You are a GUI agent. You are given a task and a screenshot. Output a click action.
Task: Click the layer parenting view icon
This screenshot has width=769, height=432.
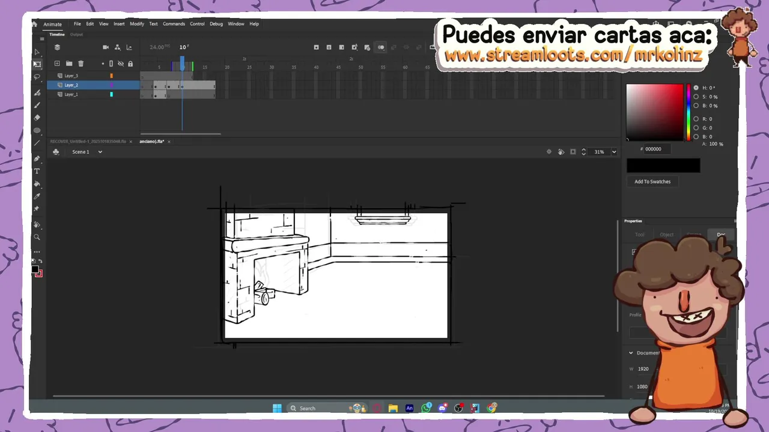click(117, 47)
